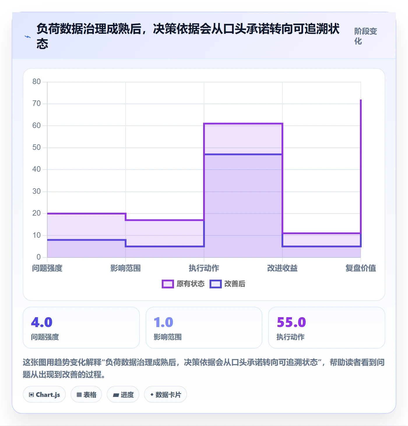Select the 进度 tag chip
Screen dimensions: 408x426
click(123, 395)
